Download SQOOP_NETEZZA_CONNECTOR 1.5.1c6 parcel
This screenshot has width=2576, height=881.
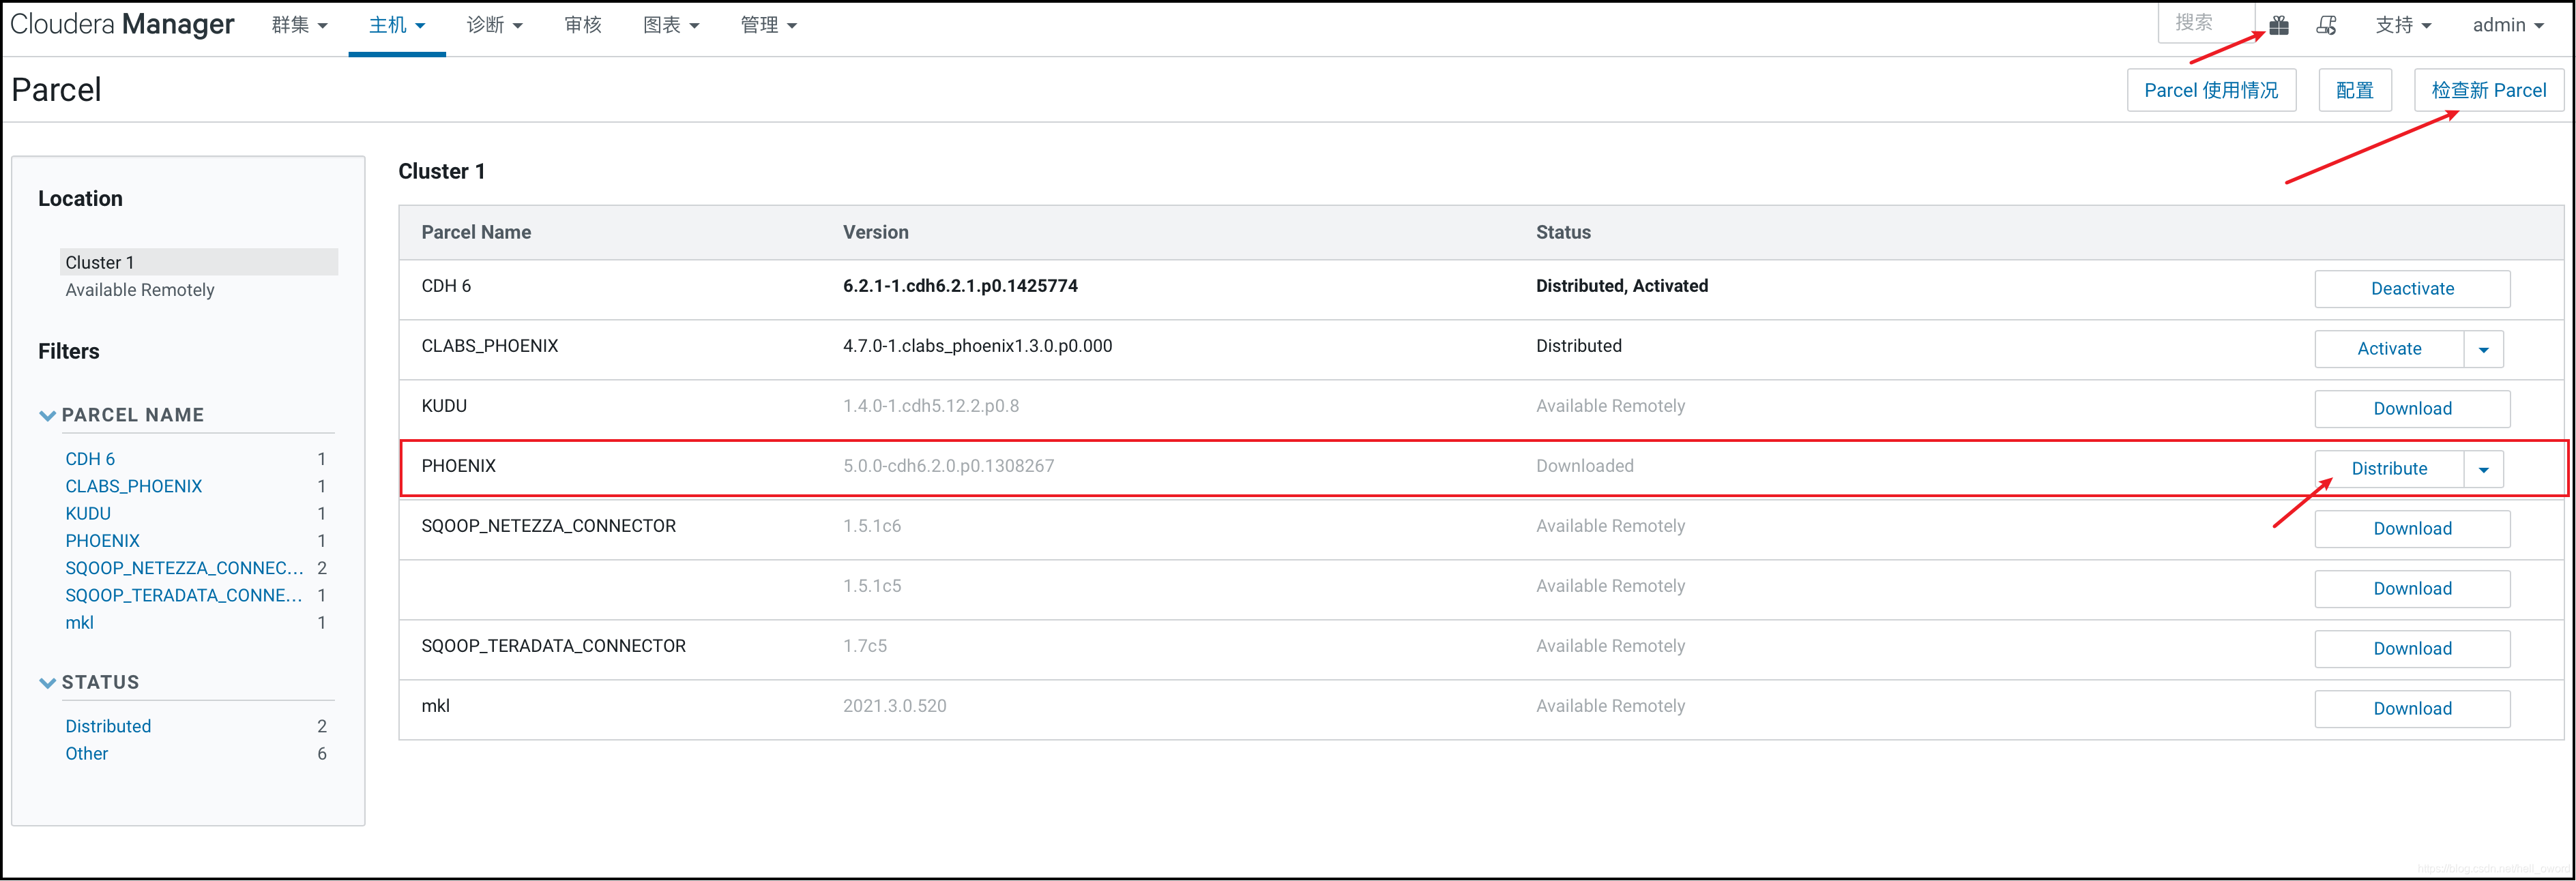tap(2412, 529)
